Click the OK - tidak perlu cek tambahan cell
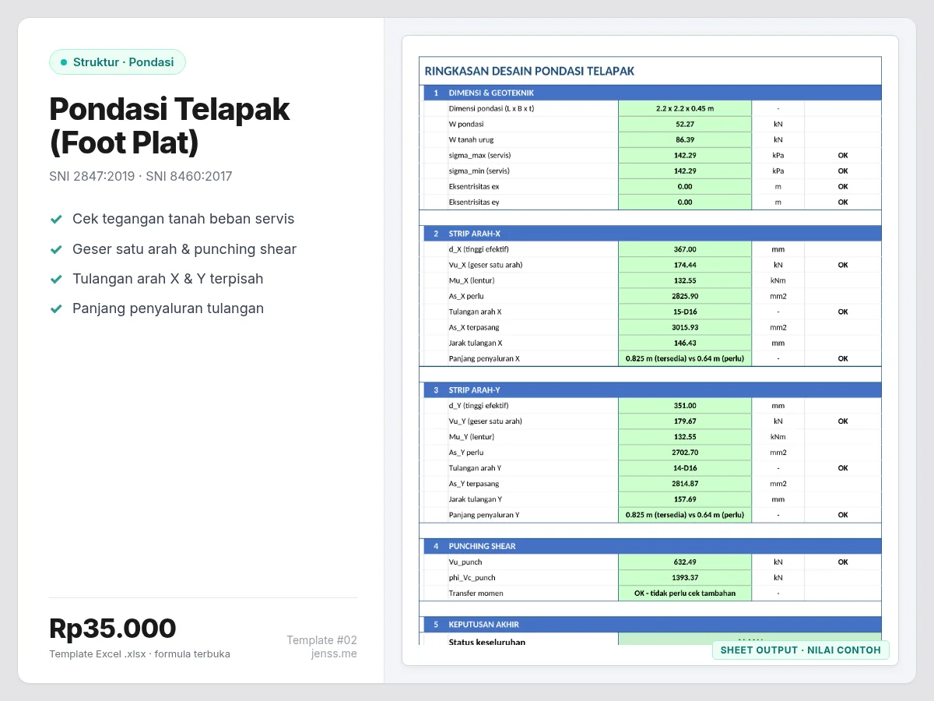This screenshot has height=701, width=934. coord(685,593)
